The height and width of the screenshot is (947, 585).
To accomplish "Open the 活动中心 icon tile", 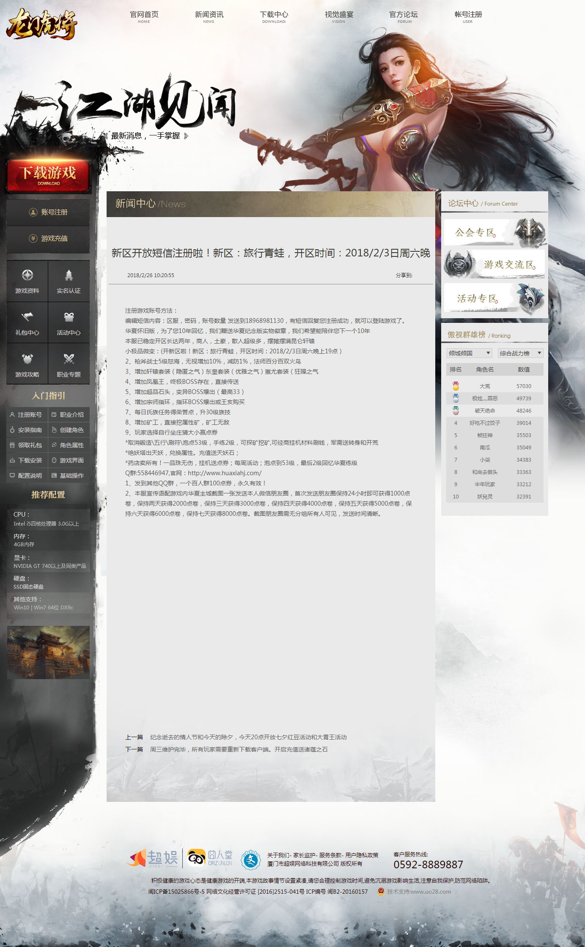I will (69, 323).
